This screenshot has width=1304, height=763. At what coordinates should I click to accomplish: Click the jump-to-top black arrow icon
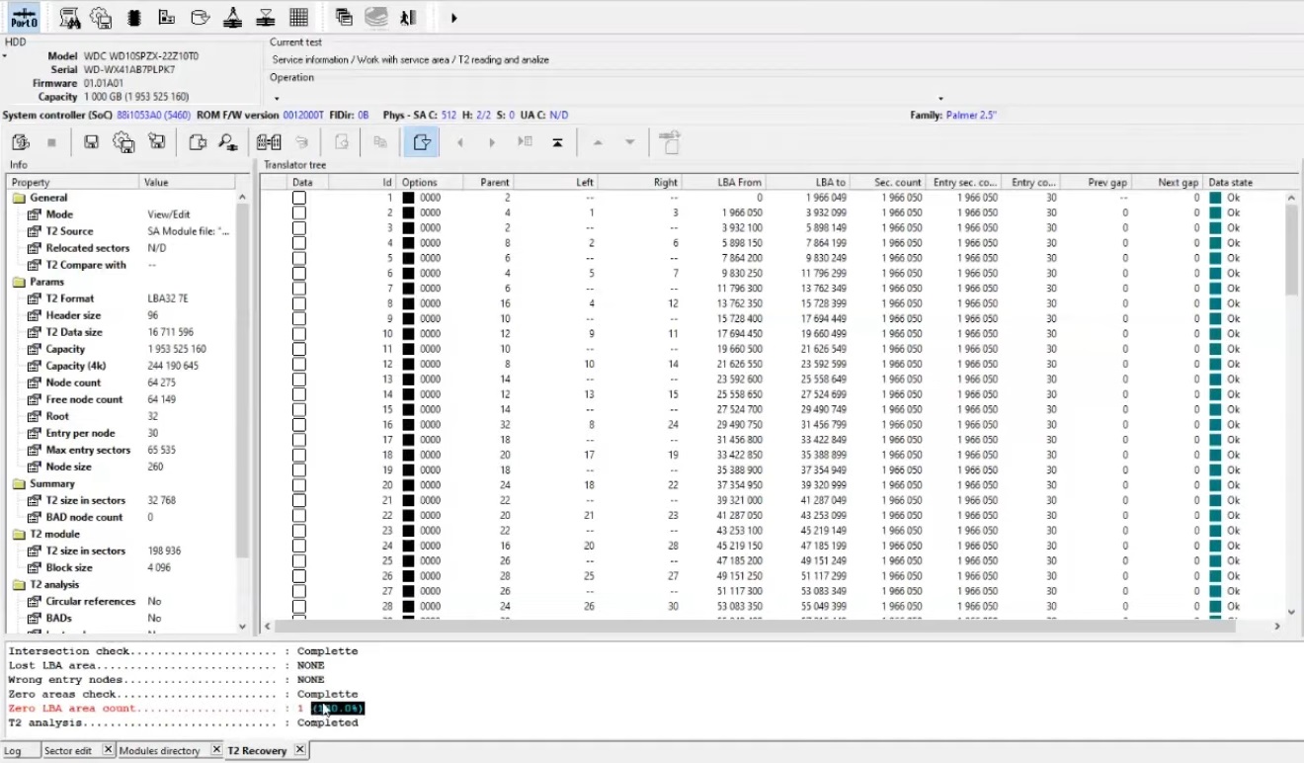(x=557, y=143)
